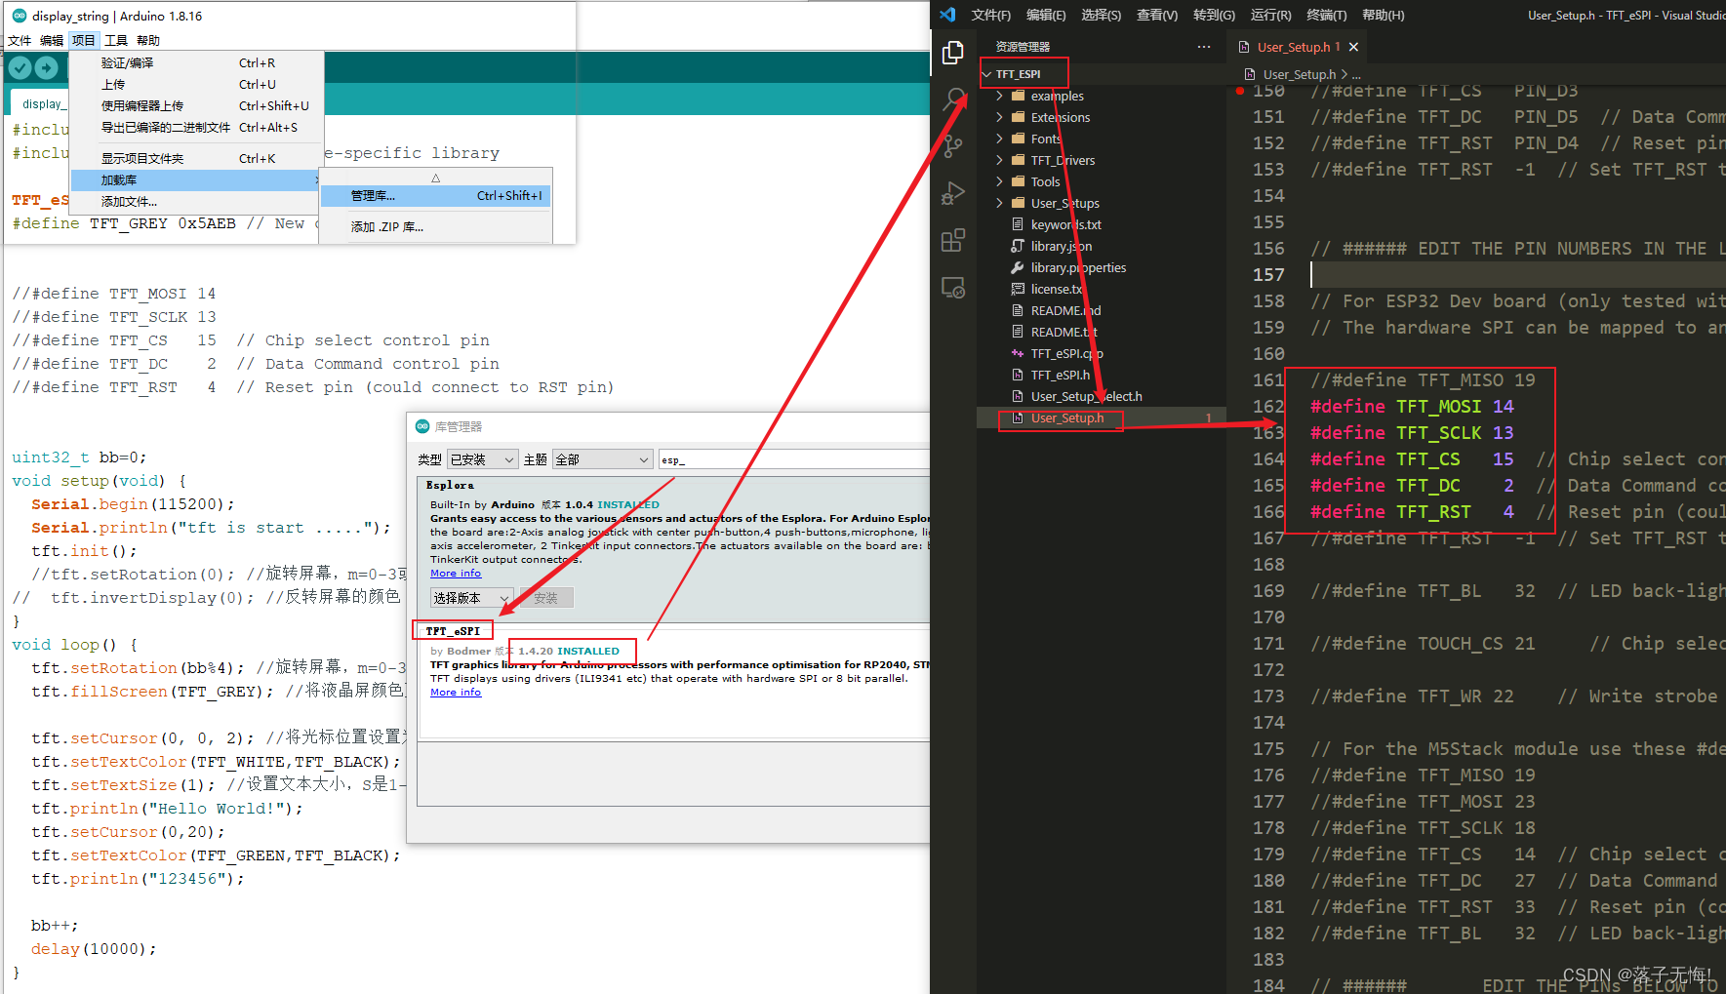Expand the Extensions folder in explorer tree

[999, 117]
